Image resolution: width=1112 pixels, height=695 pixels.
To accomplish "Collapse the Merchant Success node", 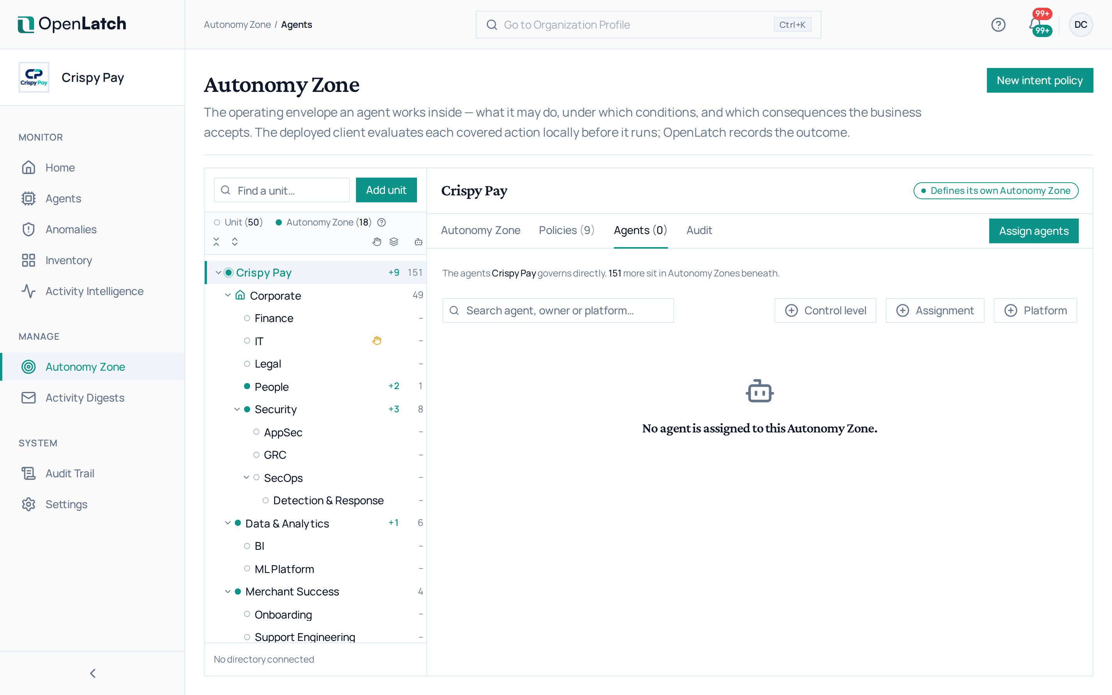I will 227,592.
